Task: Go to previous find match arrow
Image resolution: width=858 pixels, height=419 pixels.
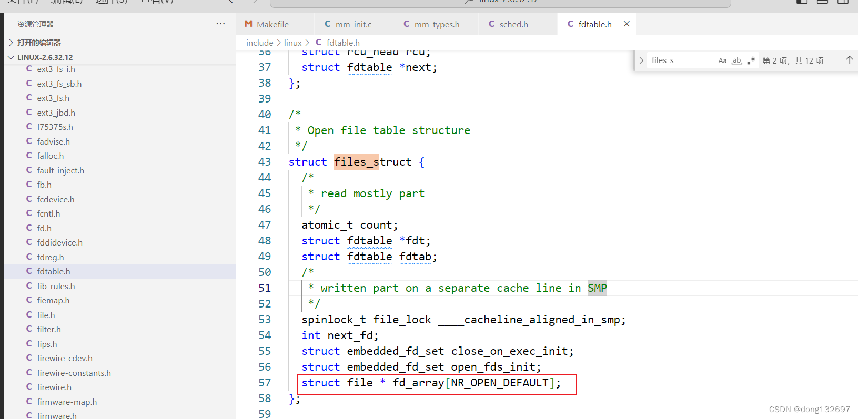Action: pyautogui.click(x=849, y=60)
